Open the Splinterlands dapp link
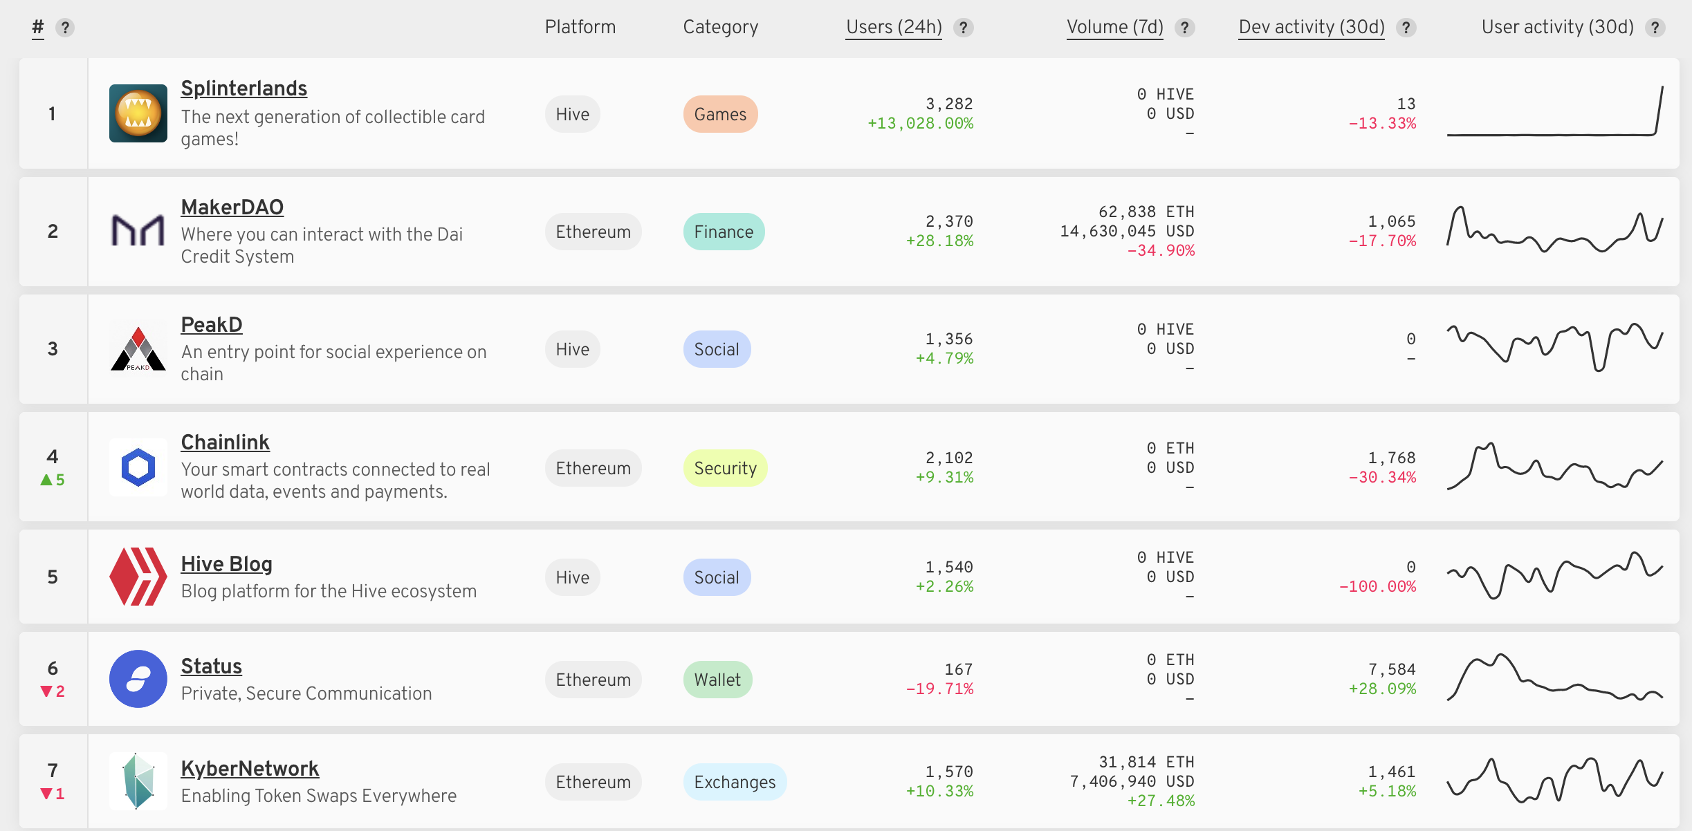This screenshot has width=1692, height=831. pyautogui.click(x=244, y=88)
